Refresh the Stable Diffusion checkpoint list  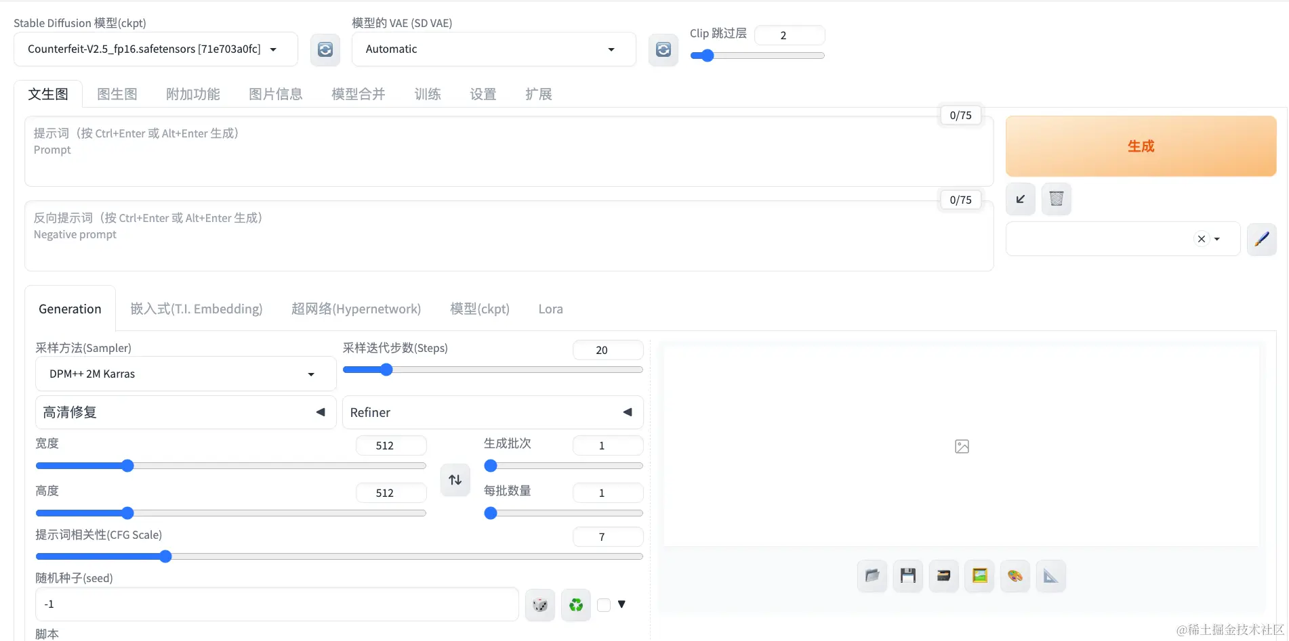pos(325,49)
